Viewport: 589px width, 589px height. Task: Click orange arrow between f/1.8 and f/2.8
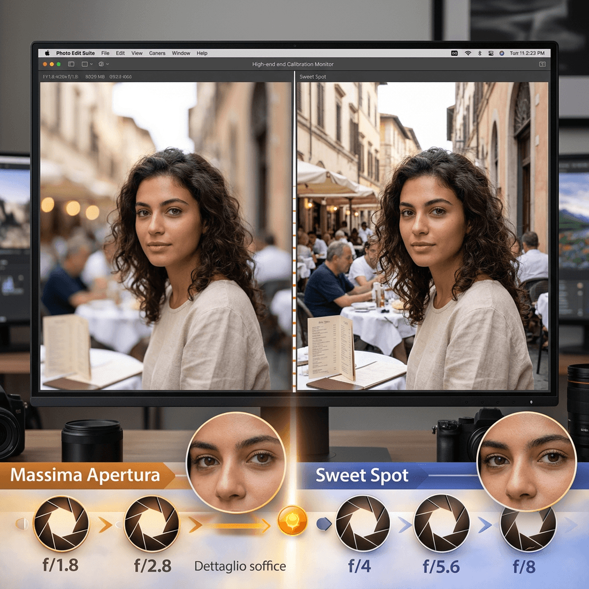tap(105, 525)
